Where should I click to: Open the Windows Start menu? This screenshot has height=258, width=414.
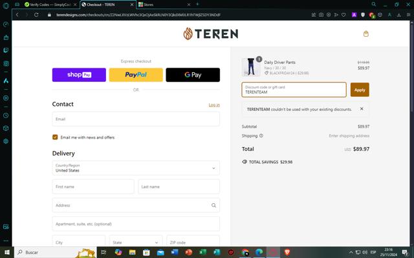point(7,252)
